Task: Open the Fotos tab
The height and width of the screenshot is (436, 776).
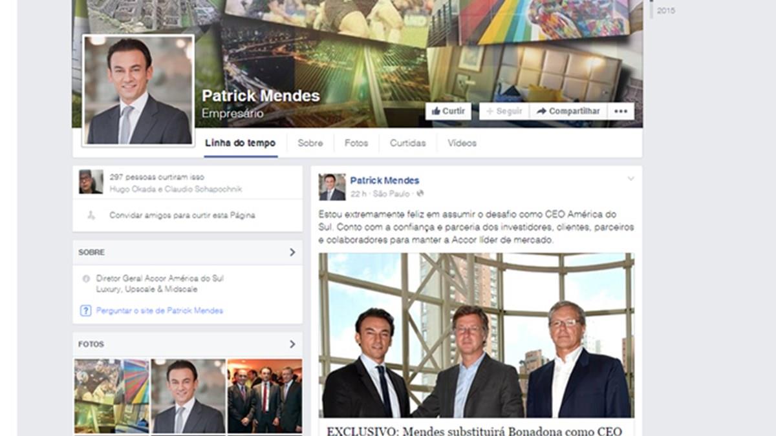Action: tap(356, 143)
